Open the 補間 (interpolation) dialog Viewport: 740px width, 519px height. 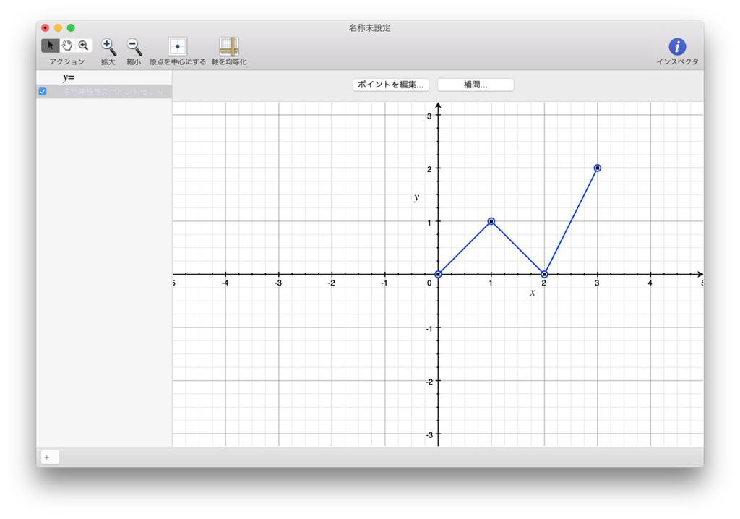[x=476, y=85]
